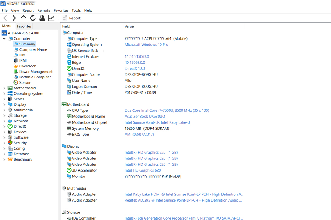Screen dimensions: 331x220
Task: Open the 11.540.15063.0 Internet Explorer link
Action: [x=137, y=56]
